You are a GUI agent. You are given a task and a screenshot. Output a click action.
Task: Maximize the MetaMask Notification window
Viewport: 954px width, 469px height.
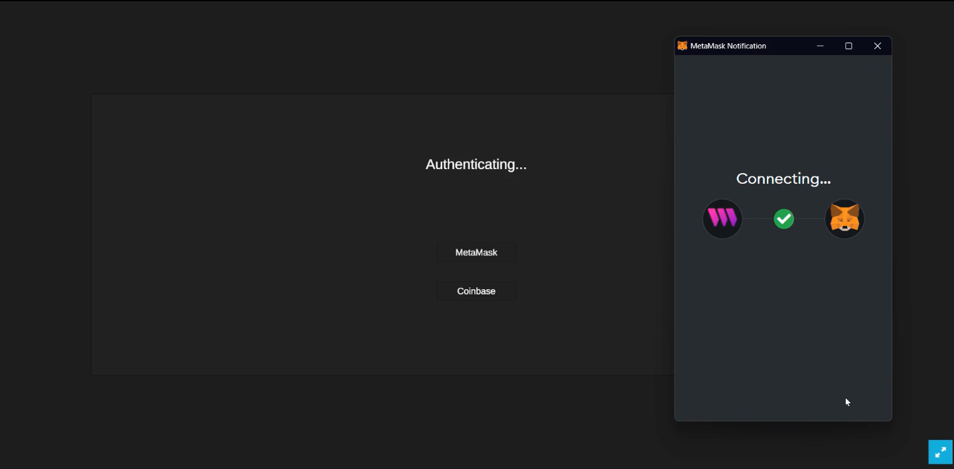[848, 46]
